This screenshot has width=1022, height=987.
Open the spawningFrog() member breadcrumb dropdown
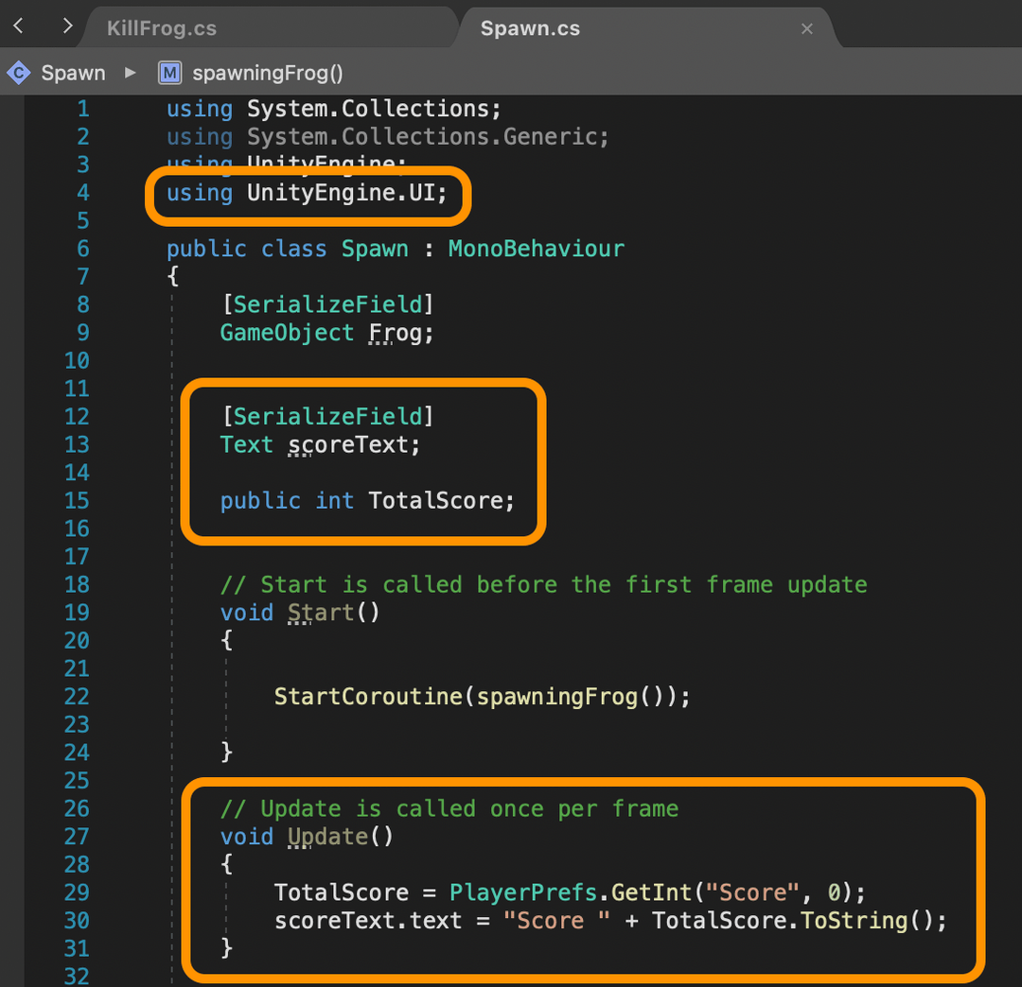(x=267, y=73)
